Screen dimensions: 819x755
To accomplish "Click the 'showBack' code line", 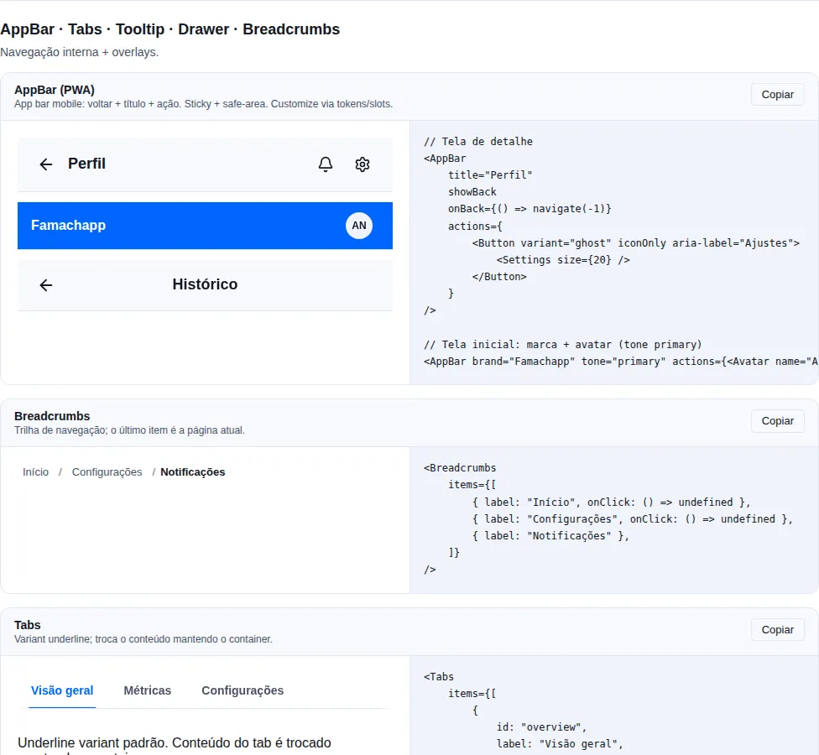I will [472, 191].
